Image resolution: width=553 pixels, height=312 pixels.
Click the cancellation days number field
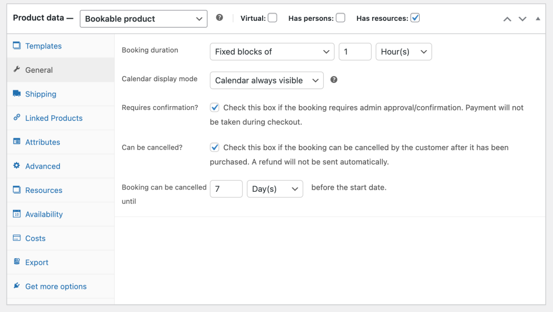(x=226, y=189)
